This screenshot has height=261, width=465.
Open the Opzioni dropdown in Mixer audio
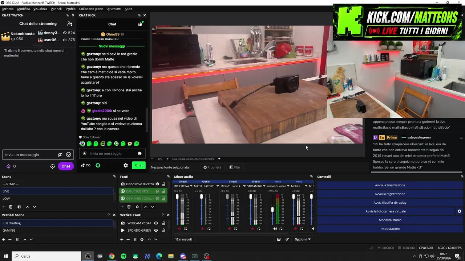pyautogui.click(x=303, y=239)
